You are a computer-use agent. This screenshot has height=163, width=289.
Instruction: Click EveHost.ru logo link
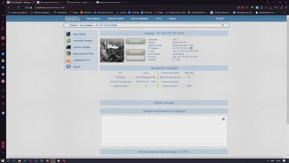[x=72, y=19]
